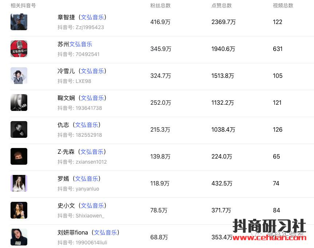Click 冷雪儿's profile avatar
Viewport: 314px width, 248px height.
[x=19, y=76]
